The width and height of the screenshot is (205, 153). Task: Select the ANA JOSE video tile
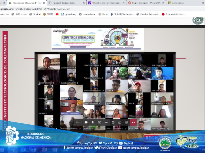[x=71, y=92]
